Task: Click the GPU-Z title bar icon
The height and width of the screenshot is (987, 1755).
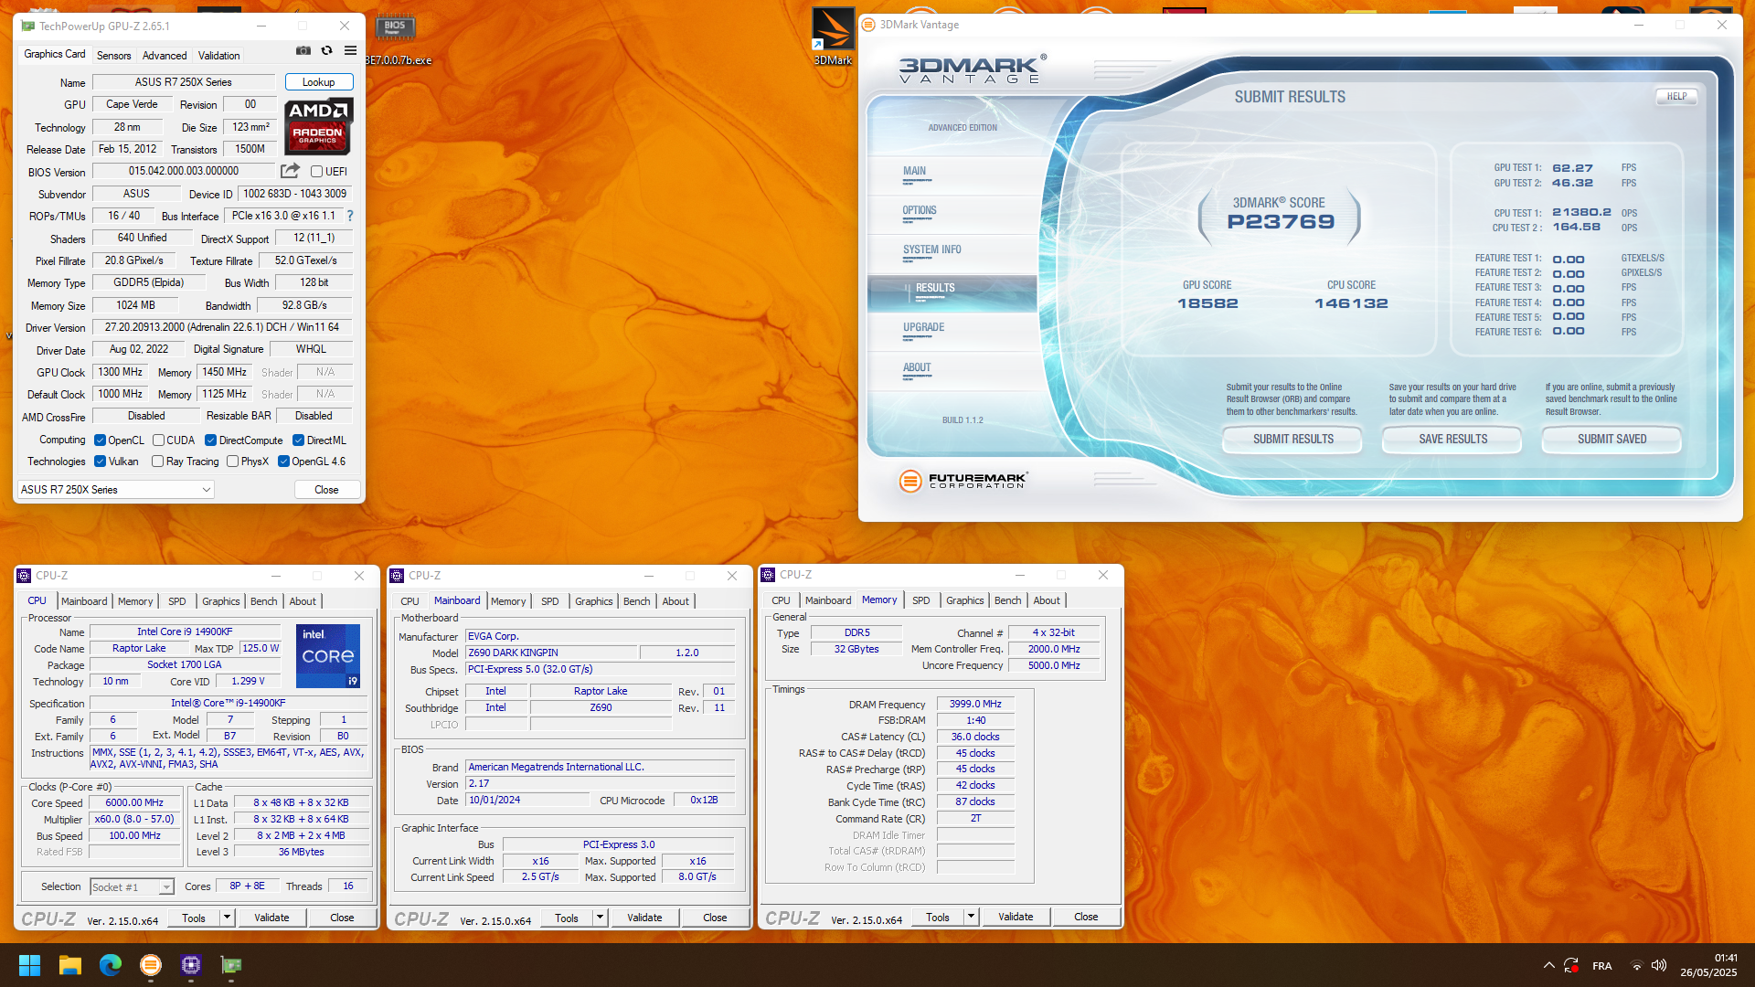Action: (x=28, y=26)
